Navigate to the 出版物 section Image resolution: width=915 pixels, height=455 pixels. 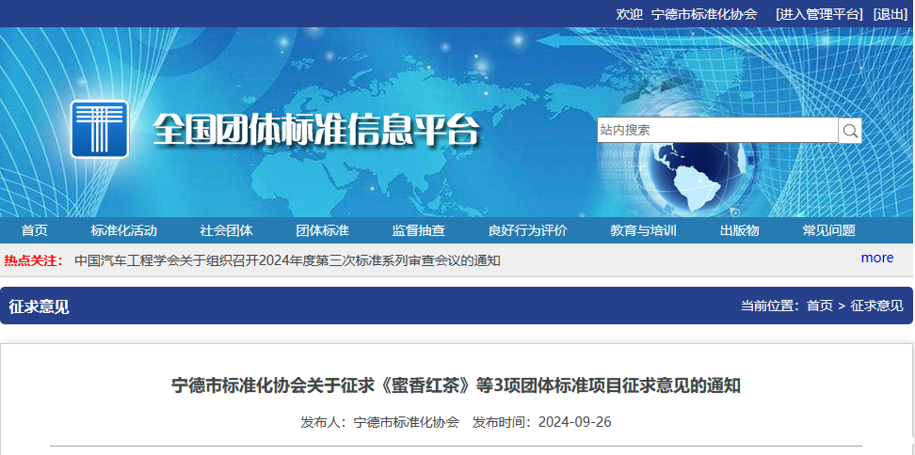739,231
